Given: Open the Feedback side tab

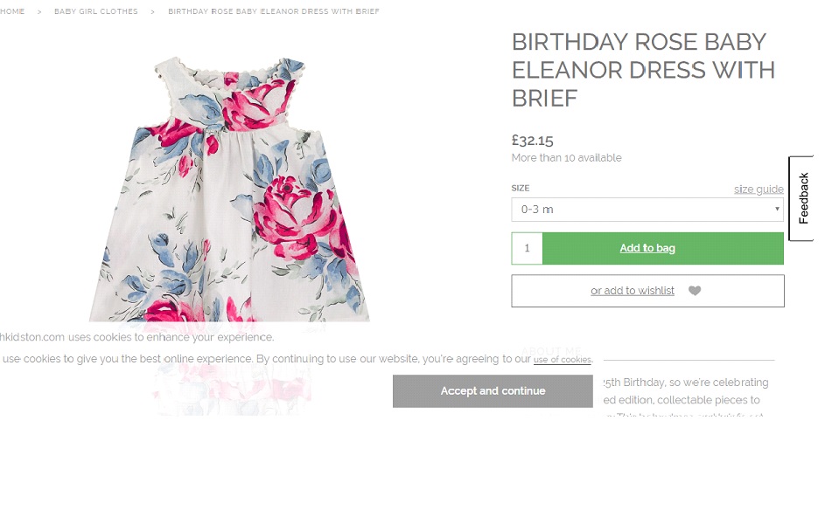Looking at the screenshot, I should (802, 198).
